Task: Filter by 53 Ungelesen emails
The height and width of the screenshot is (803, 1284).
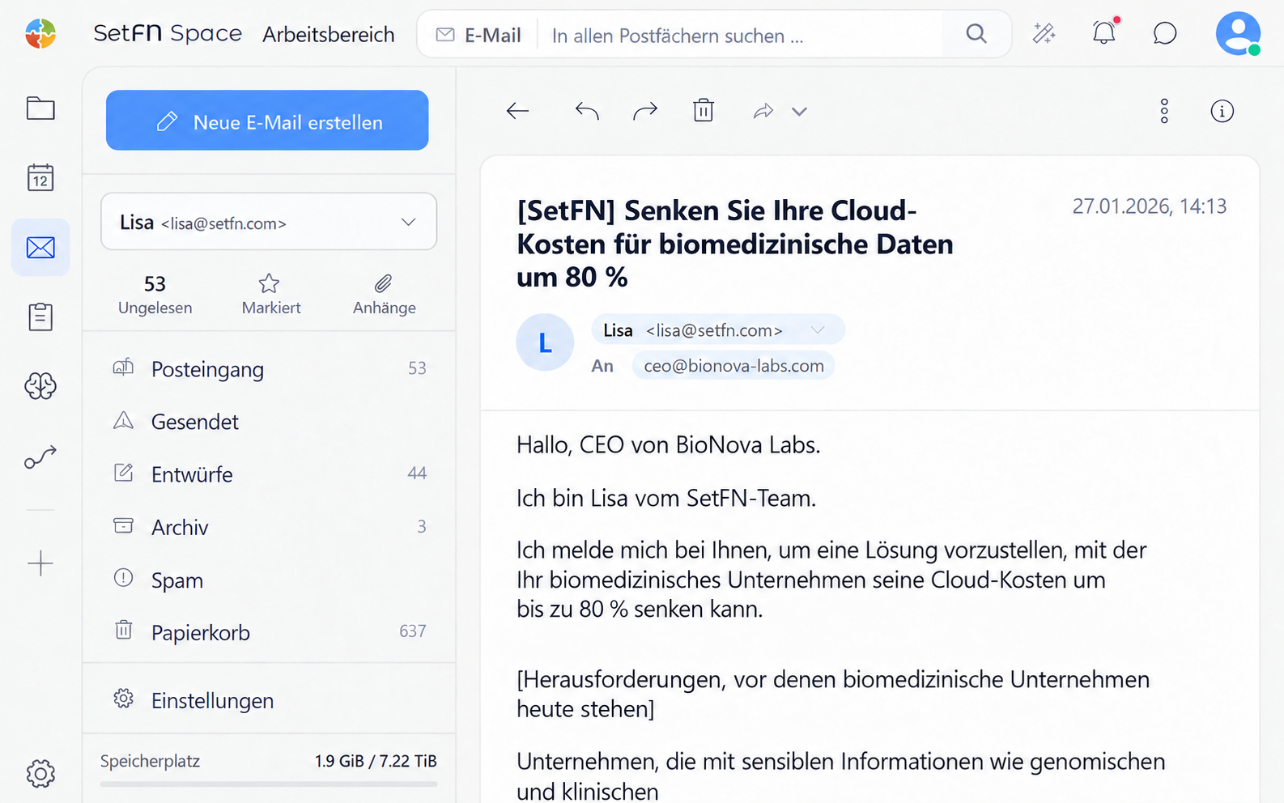Action: point(155,295)
